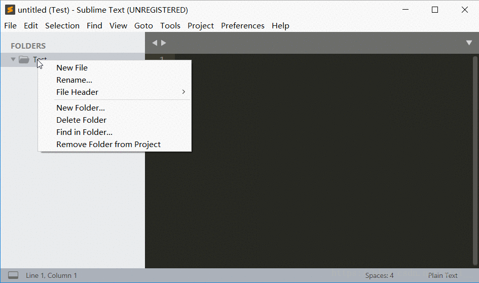Viewport: 479px width, 283px height.
Task: Open the Edit menu
Action: (x=31, y=26)
